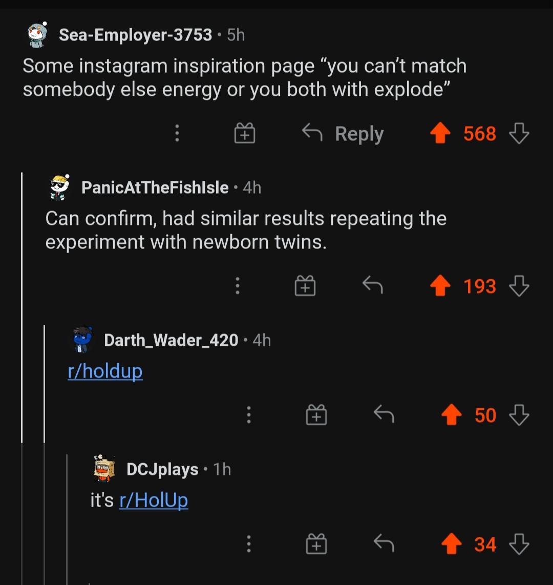Downvote Darth_Wader_420's comment
The image size is (553, 585).
(519, 415)
